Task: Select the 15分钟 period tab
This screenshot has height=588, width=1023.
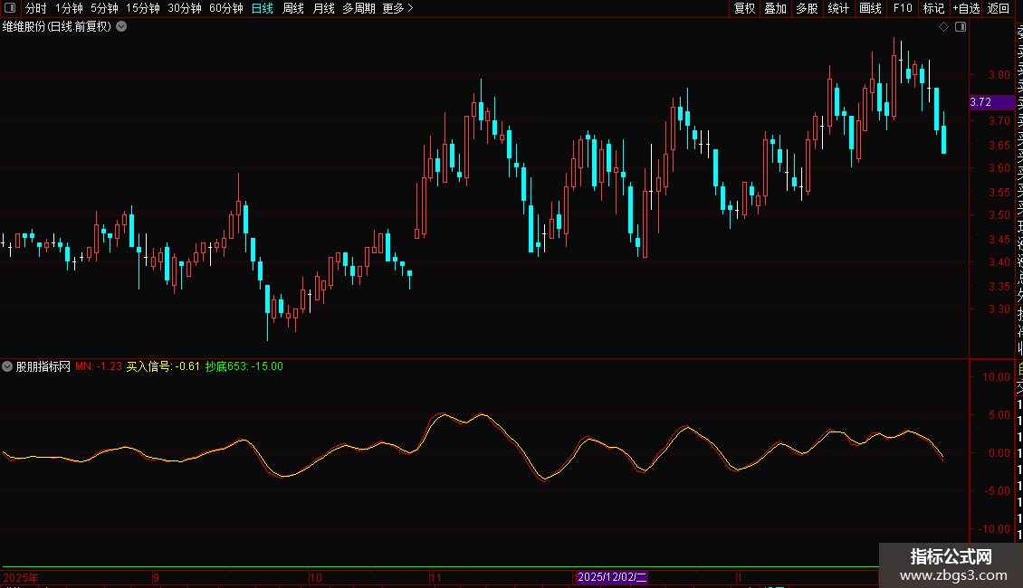Action: tap(143, 8)
